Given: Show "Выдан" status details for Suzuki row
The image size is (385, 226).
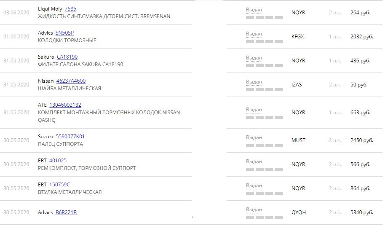Looking at the screenshot, I should pos(254,137).
